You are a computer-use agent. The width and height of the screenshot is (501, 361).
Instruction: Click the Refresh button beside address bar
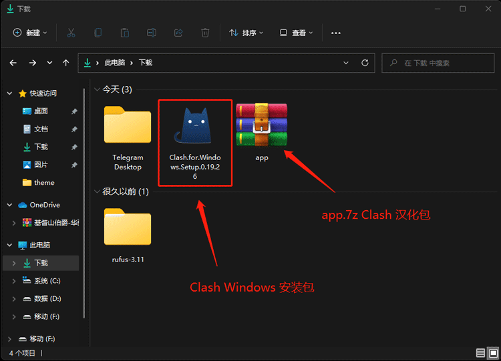365,63
